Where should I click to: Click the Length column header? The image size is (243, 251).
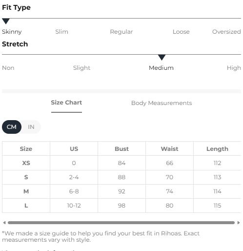point(217,149)
